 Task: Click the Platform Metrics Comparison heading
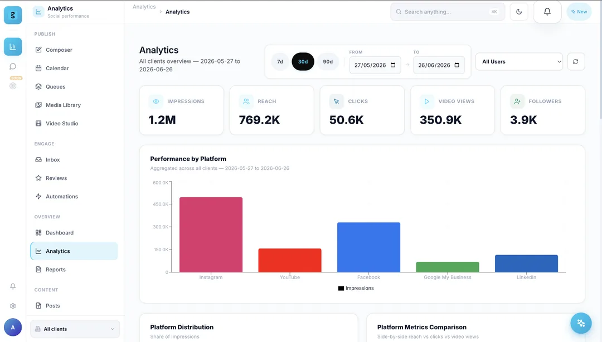tap(421, 327)
